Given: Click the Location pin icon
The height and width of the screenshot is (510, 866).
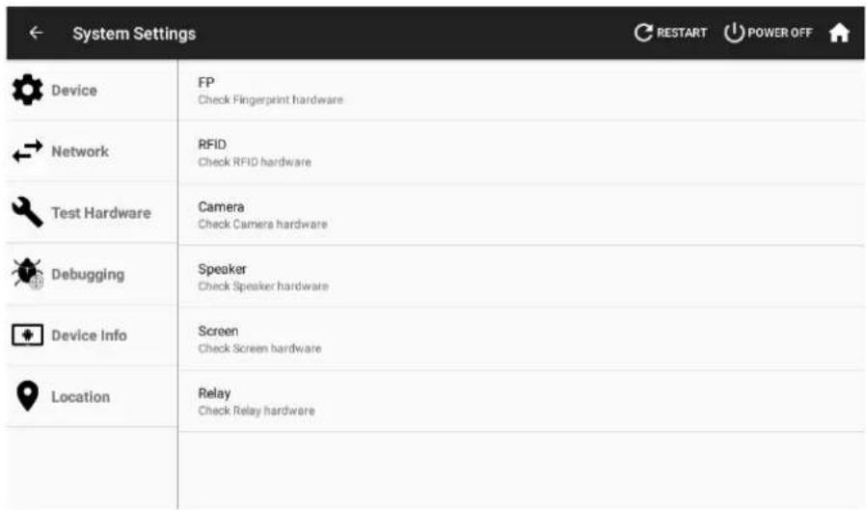Looking at the screenshot, I should (27, 396).
